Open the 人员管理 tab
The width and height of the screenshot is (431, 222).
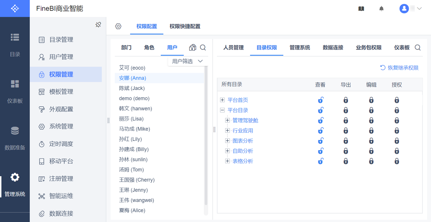tap(233, 48)
